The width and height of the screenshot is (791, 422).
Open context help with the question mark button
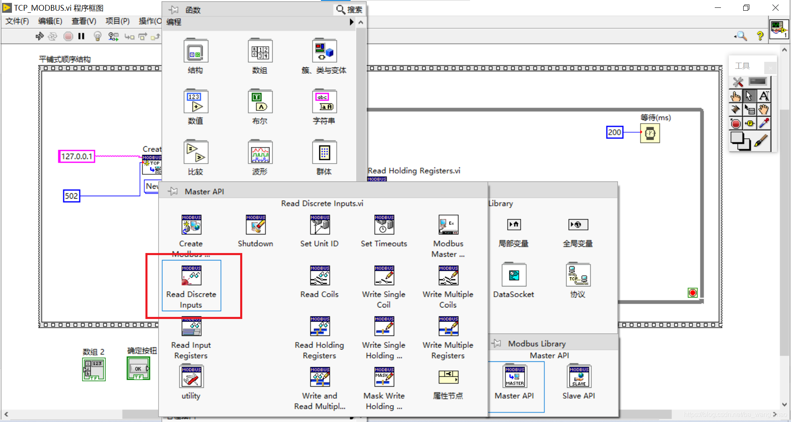coord(760,36)
